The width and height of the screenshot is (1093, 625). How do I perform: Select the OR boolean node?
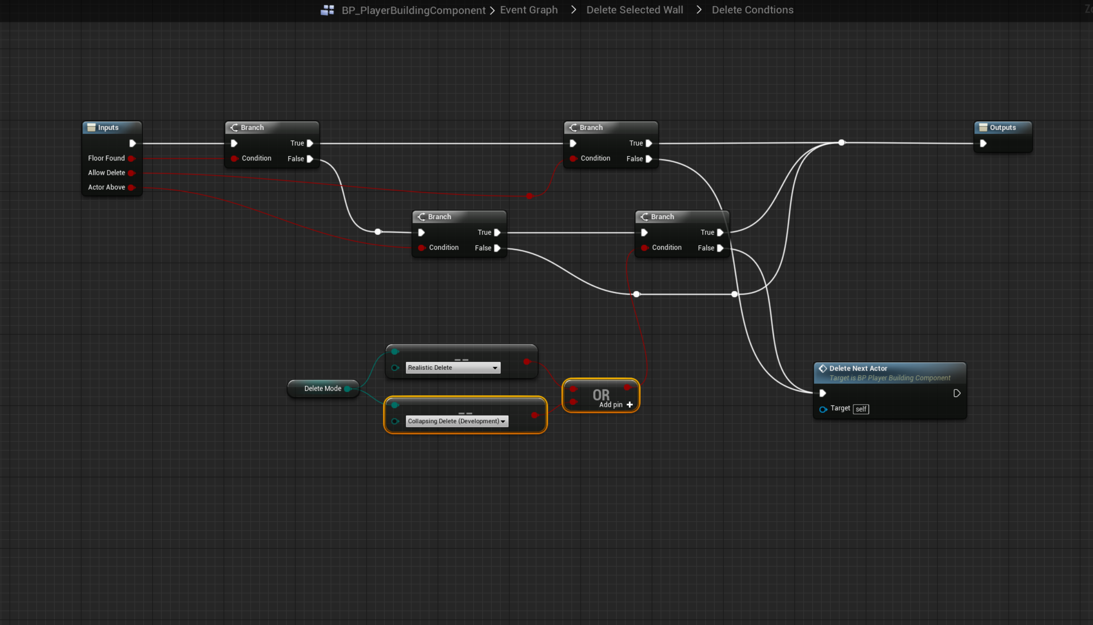(601, 394)
